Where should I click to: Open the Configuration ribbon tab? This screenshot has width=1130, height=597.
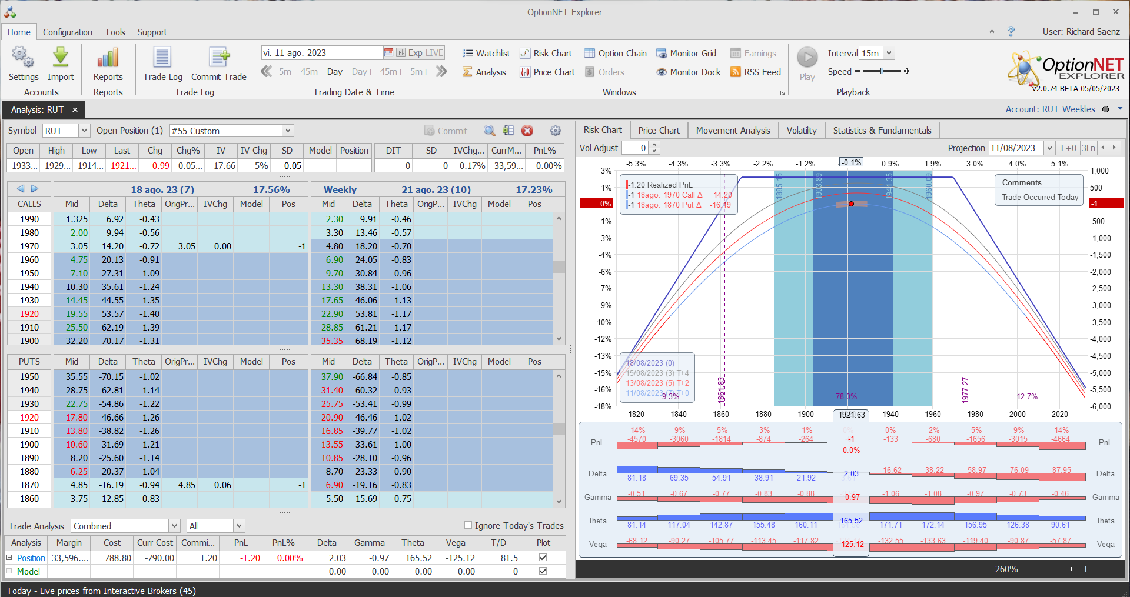[x=67, y=32]
